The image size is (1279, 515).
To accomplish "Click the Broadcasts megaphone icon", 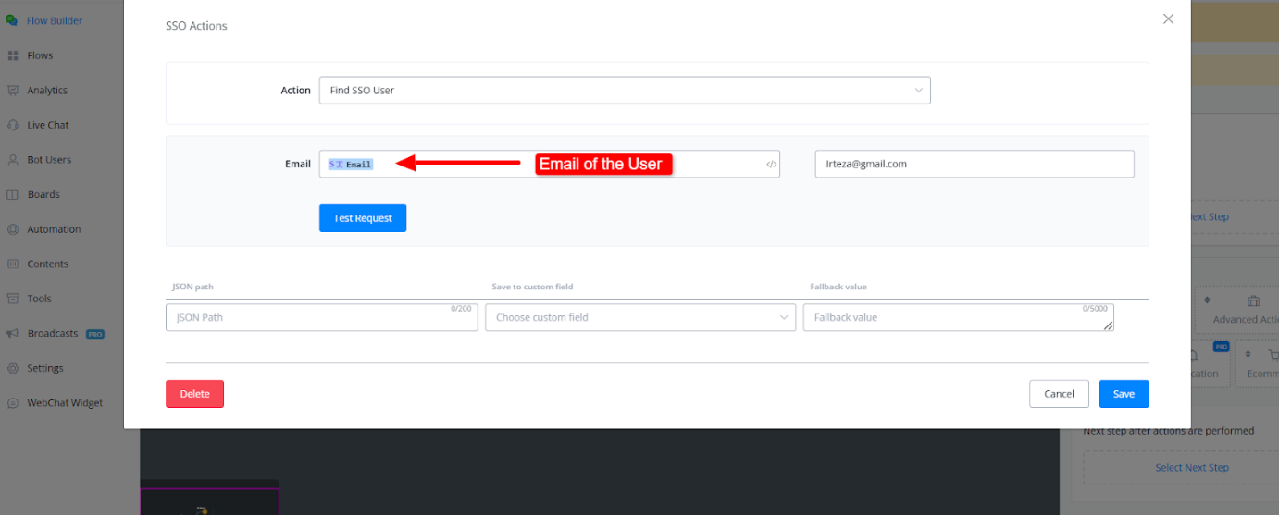I will (x=13, y=334).
